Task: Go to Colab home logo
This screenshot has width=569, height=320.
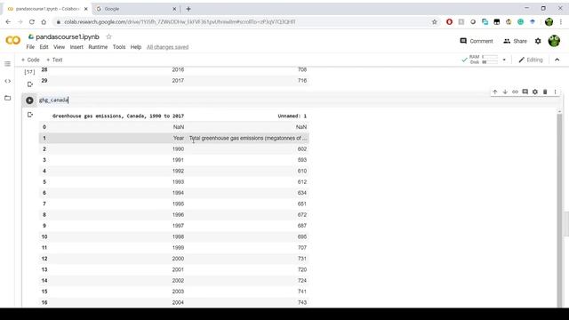Action: [x=13, y=40]
